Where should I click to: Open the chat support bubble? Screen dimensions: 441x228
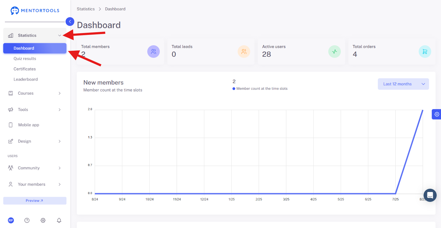[430, 195]
